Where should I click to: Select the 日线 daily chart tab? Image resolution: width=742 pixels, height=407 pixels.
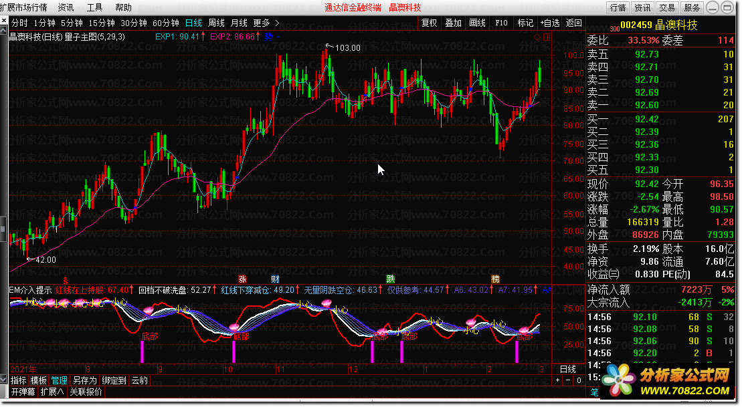click(x=193, y=23)
